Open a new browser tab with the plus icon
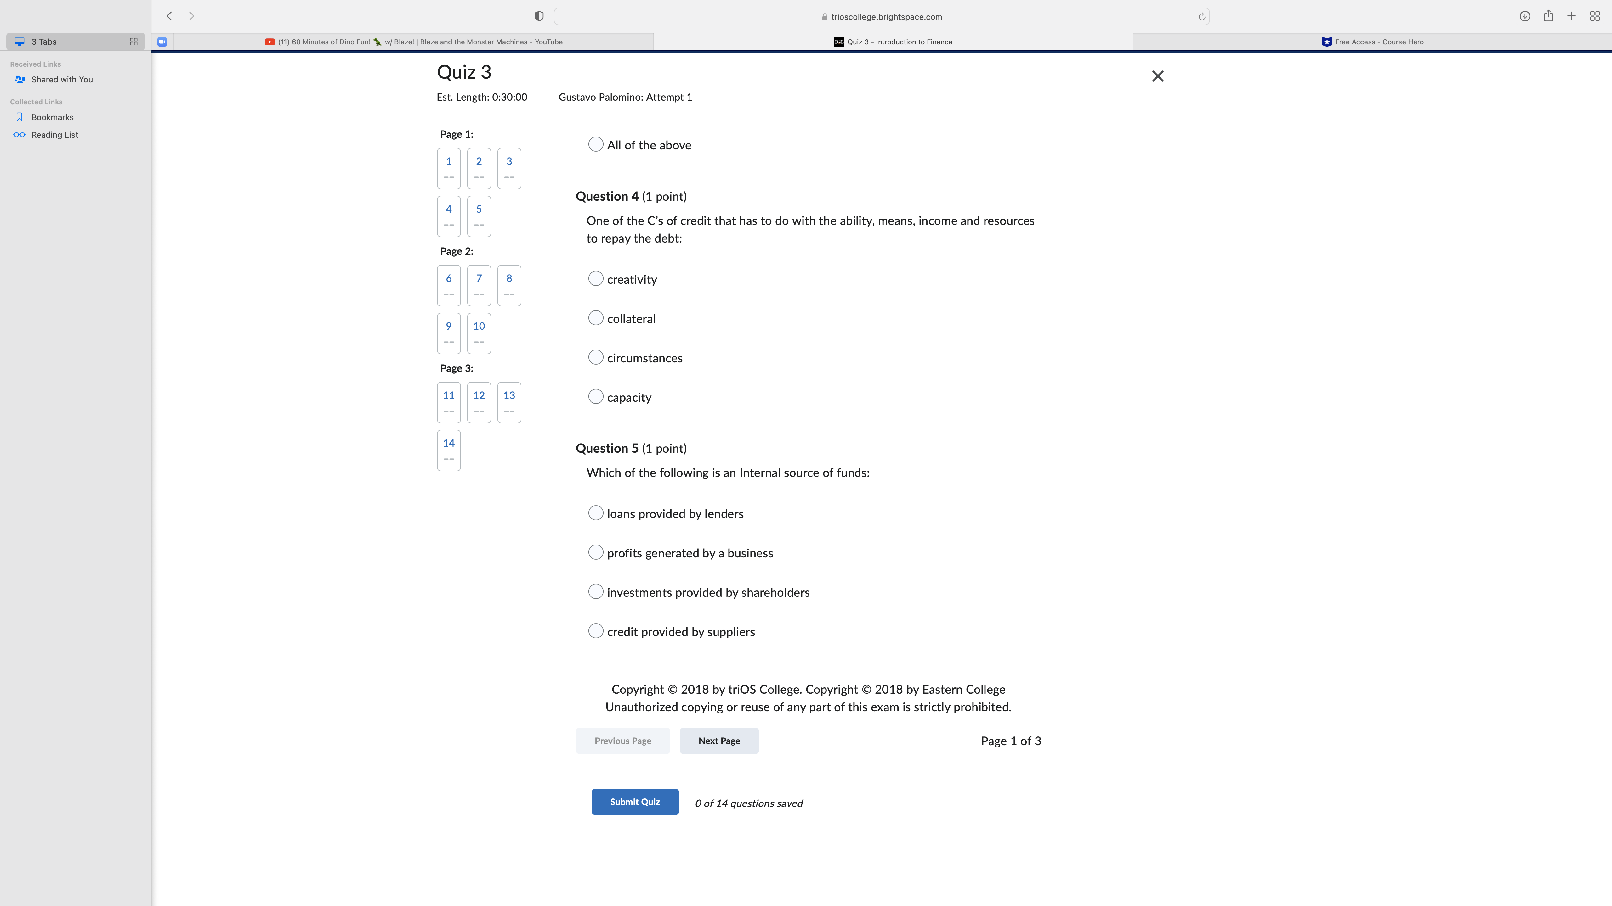The width and height of the screenshot is (1612, 906). [1571, 16]
